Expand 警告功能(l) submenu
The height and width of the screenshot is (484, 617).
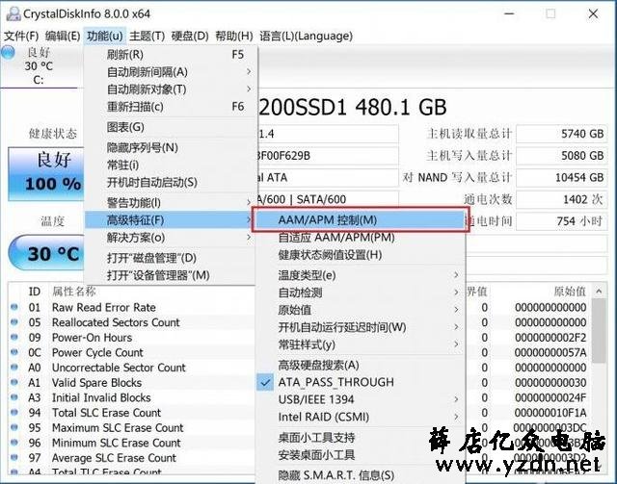171,203
